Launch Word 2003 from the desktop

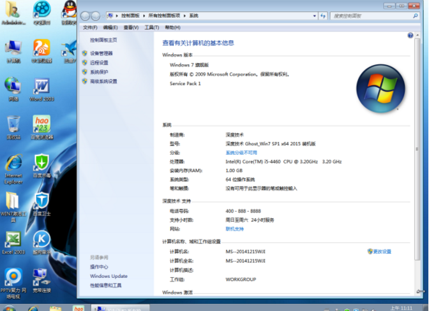(41, 89)
